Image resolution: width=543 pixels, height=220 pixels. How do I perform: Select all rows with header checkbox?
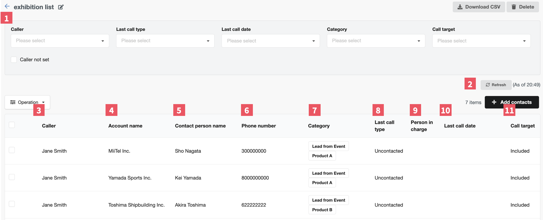click(x=12, y=125)
